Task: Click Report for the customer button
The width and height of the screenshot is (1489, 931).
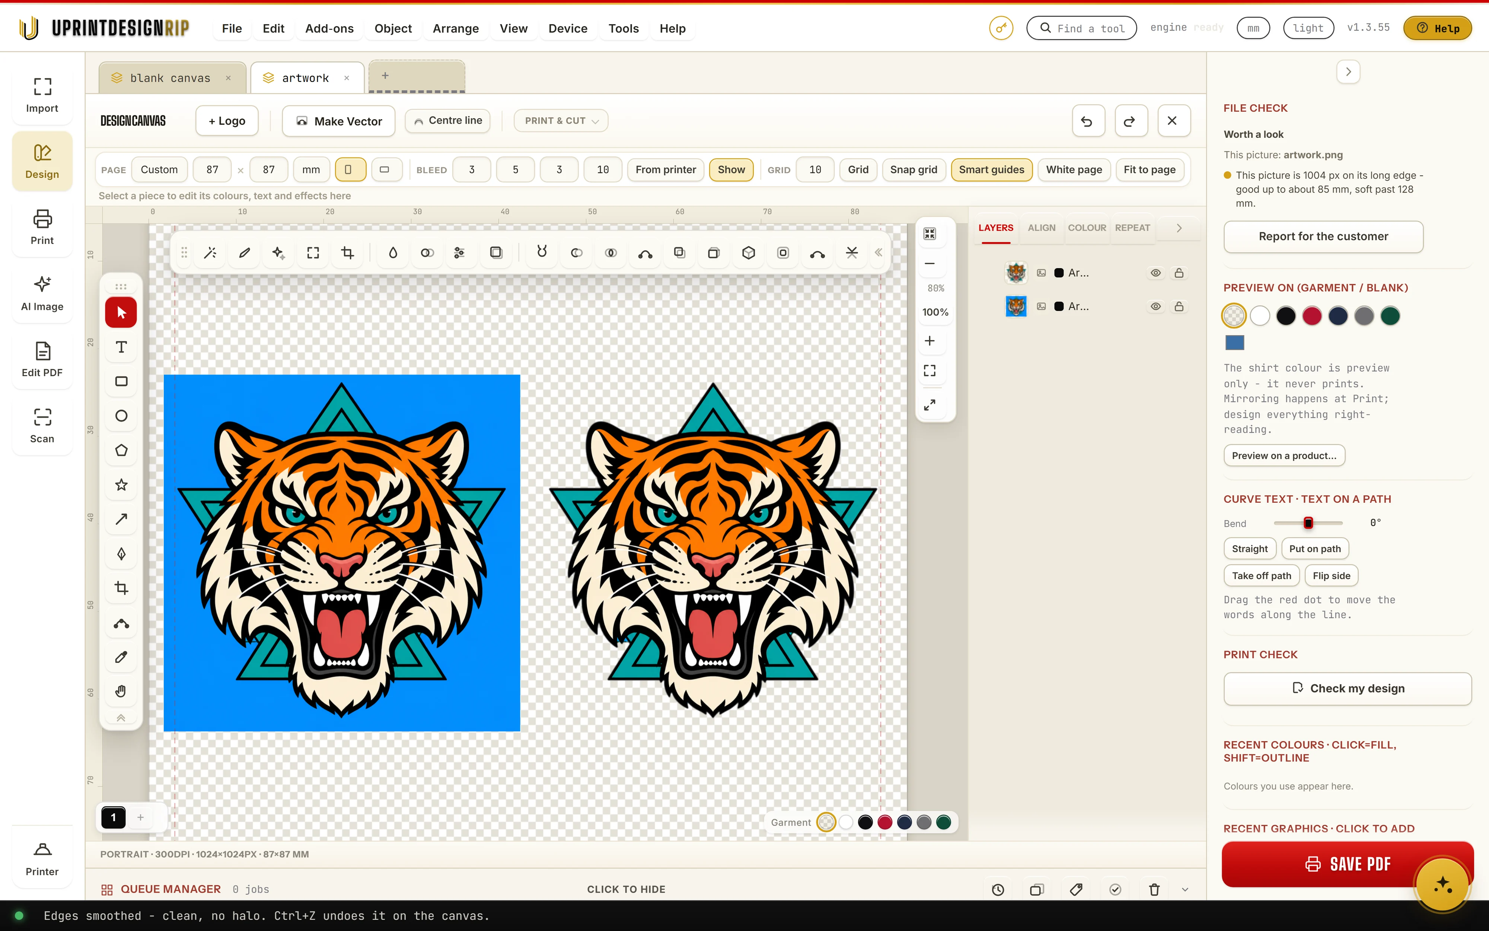Action: [x=1323, y=236]
